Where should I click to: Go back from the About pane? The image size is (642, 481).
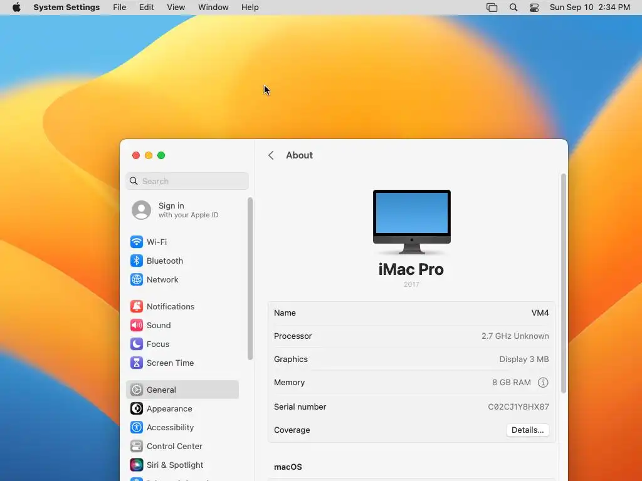click(x=271, y=155)
